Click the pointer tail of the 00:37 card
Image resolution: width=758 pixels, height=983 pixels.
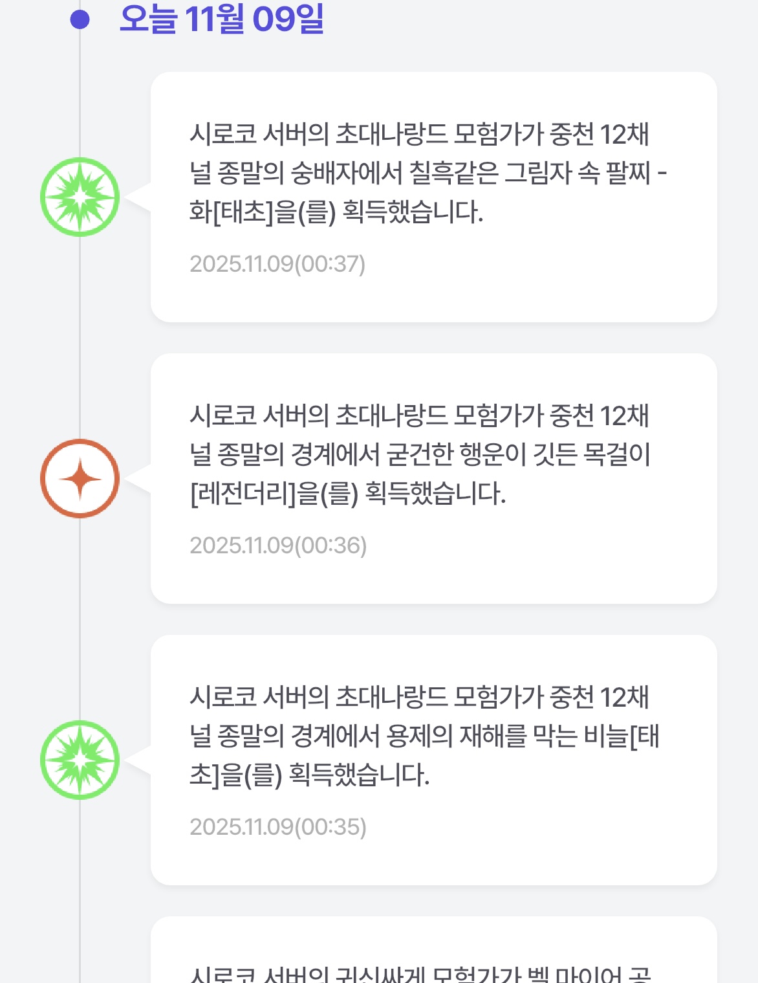pos(139,197)
